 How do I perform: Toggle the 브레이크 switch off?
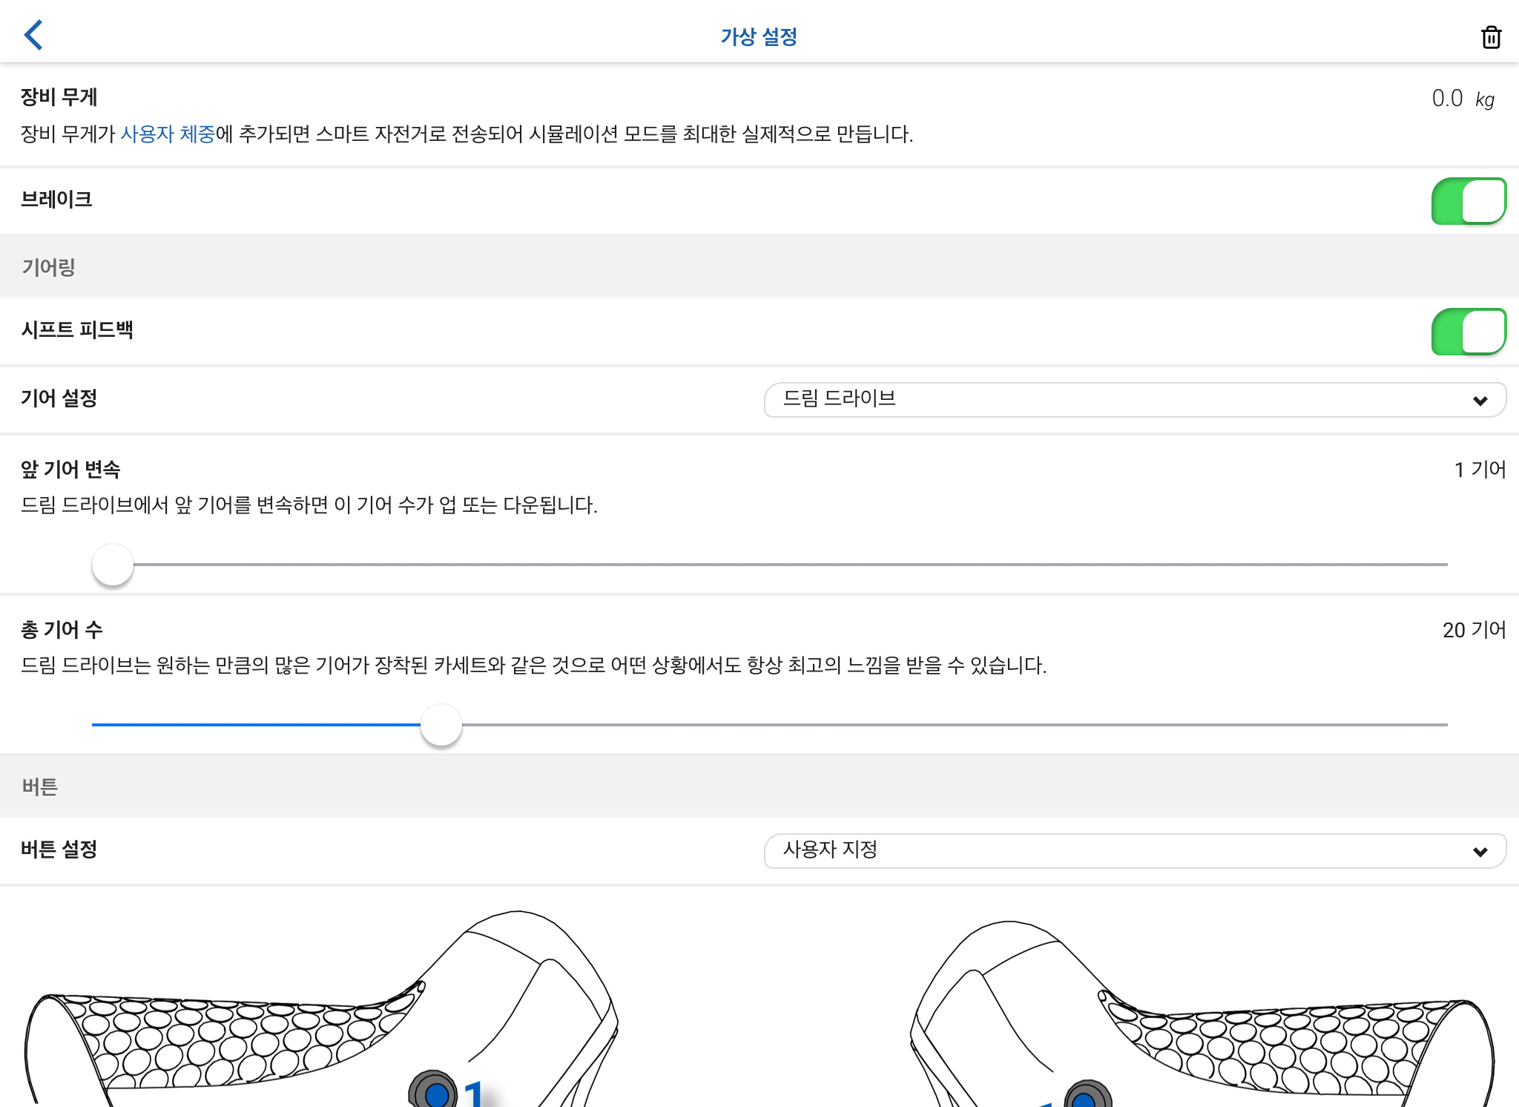click(x=1469, y=200)
